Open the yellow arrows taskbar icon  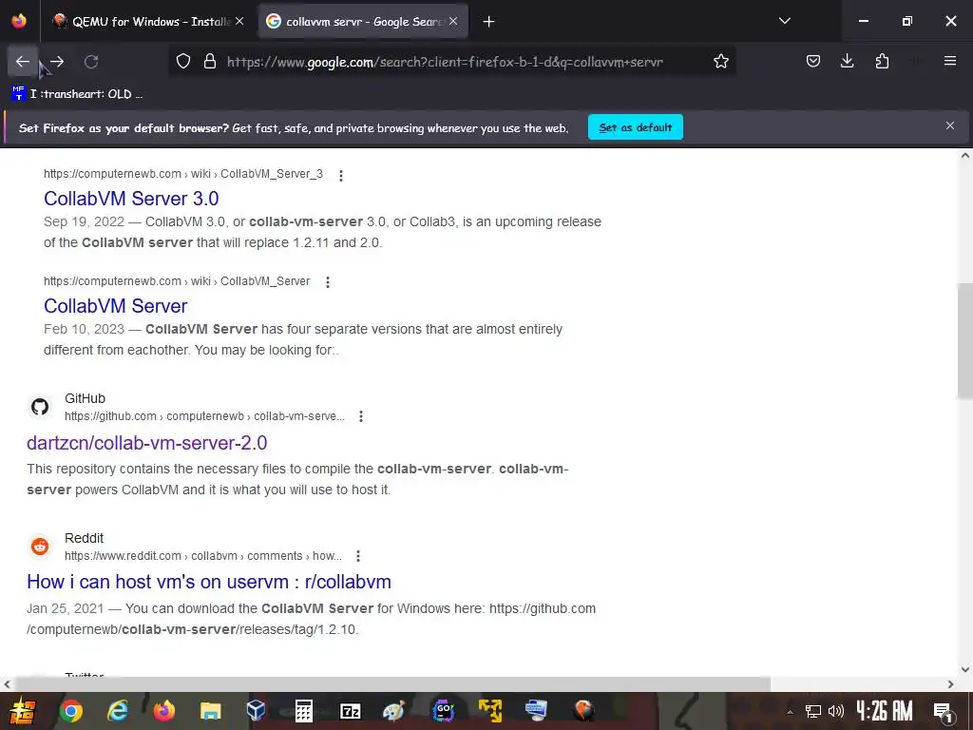coord(489,711)
